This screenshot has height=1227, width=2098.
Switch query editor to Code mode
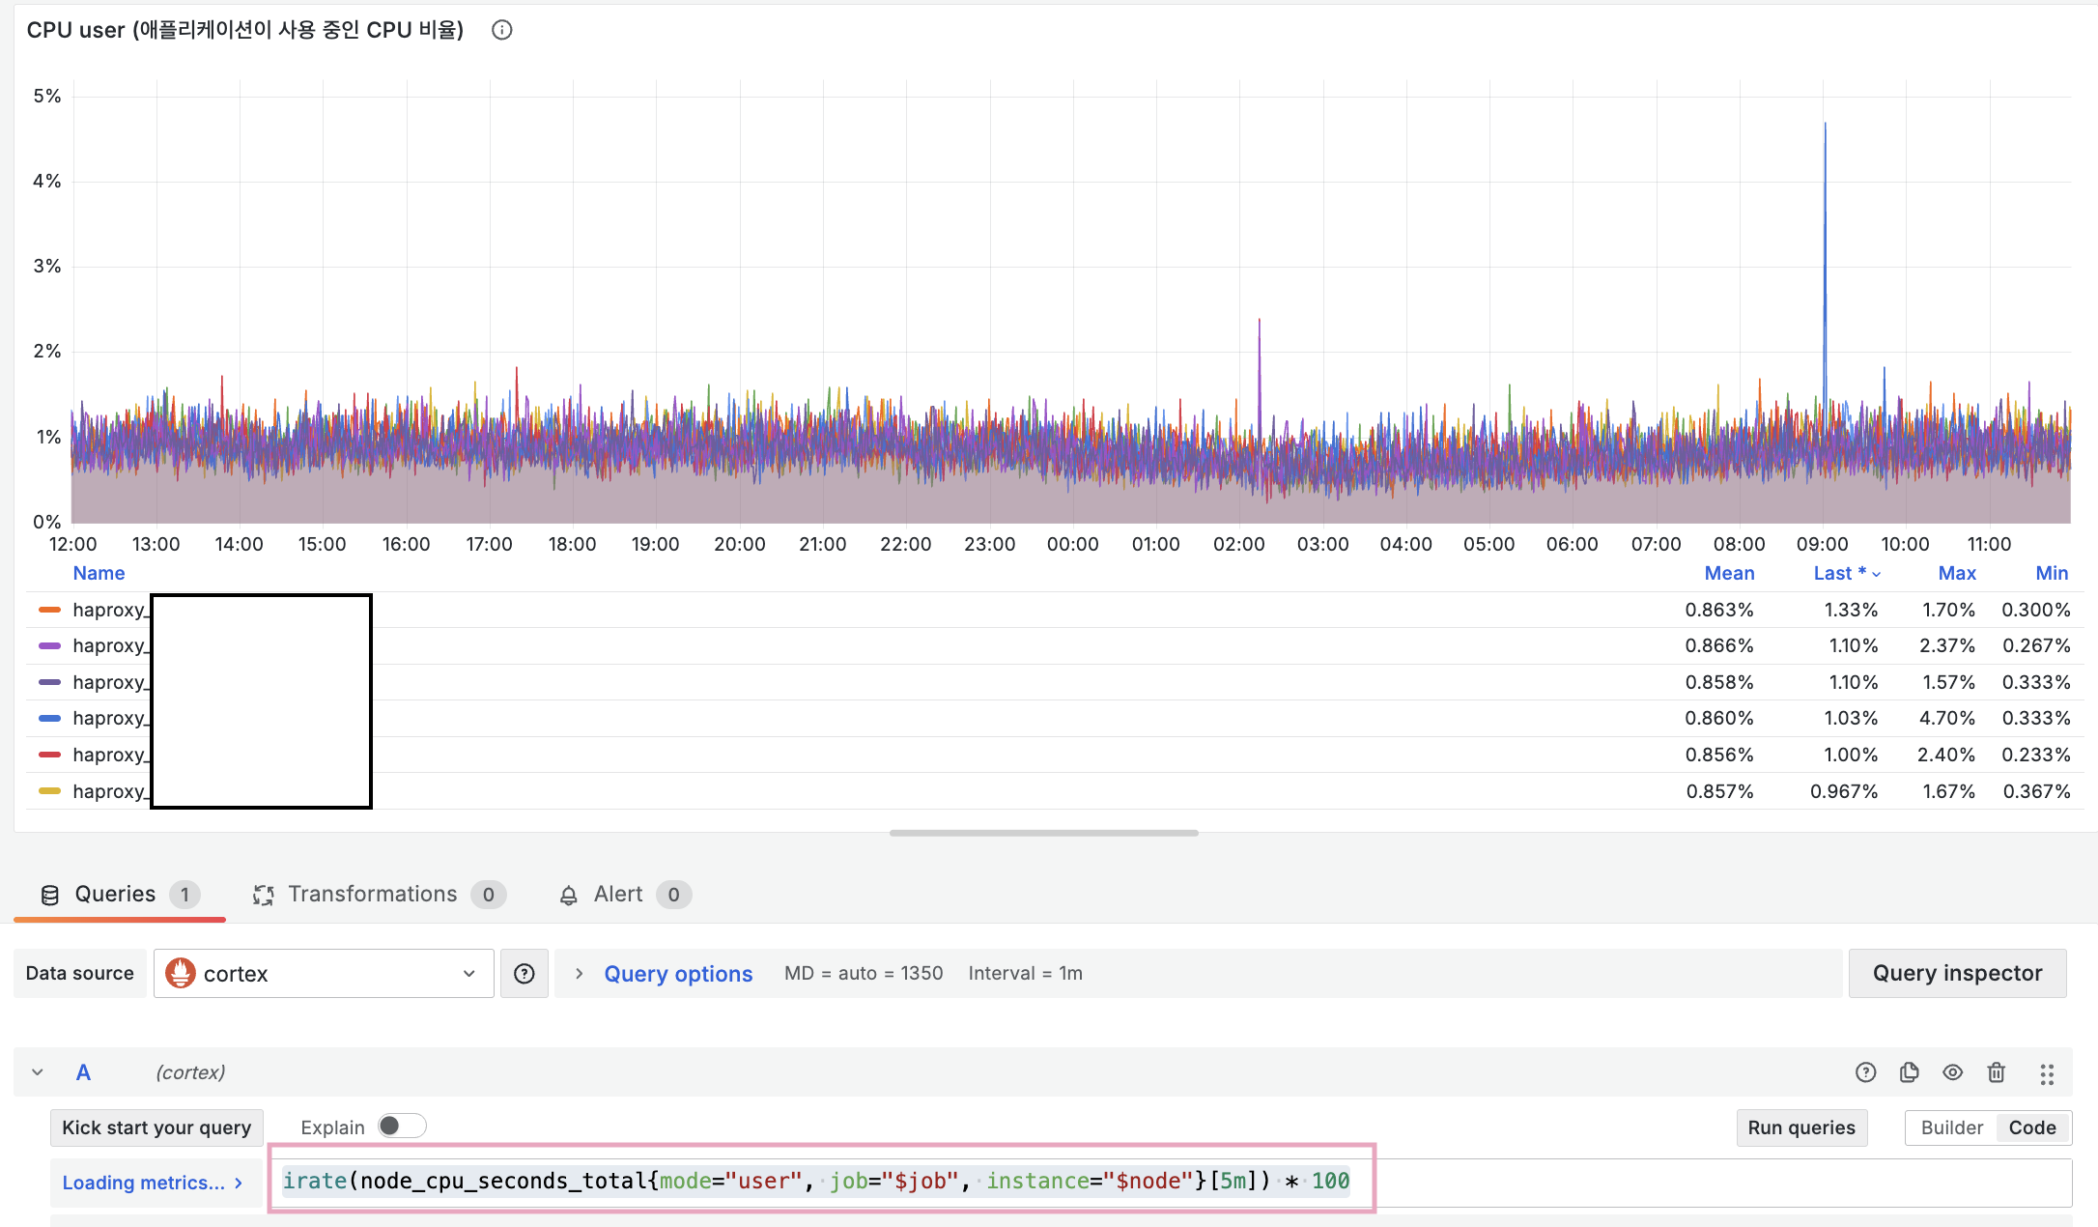2032,1127
